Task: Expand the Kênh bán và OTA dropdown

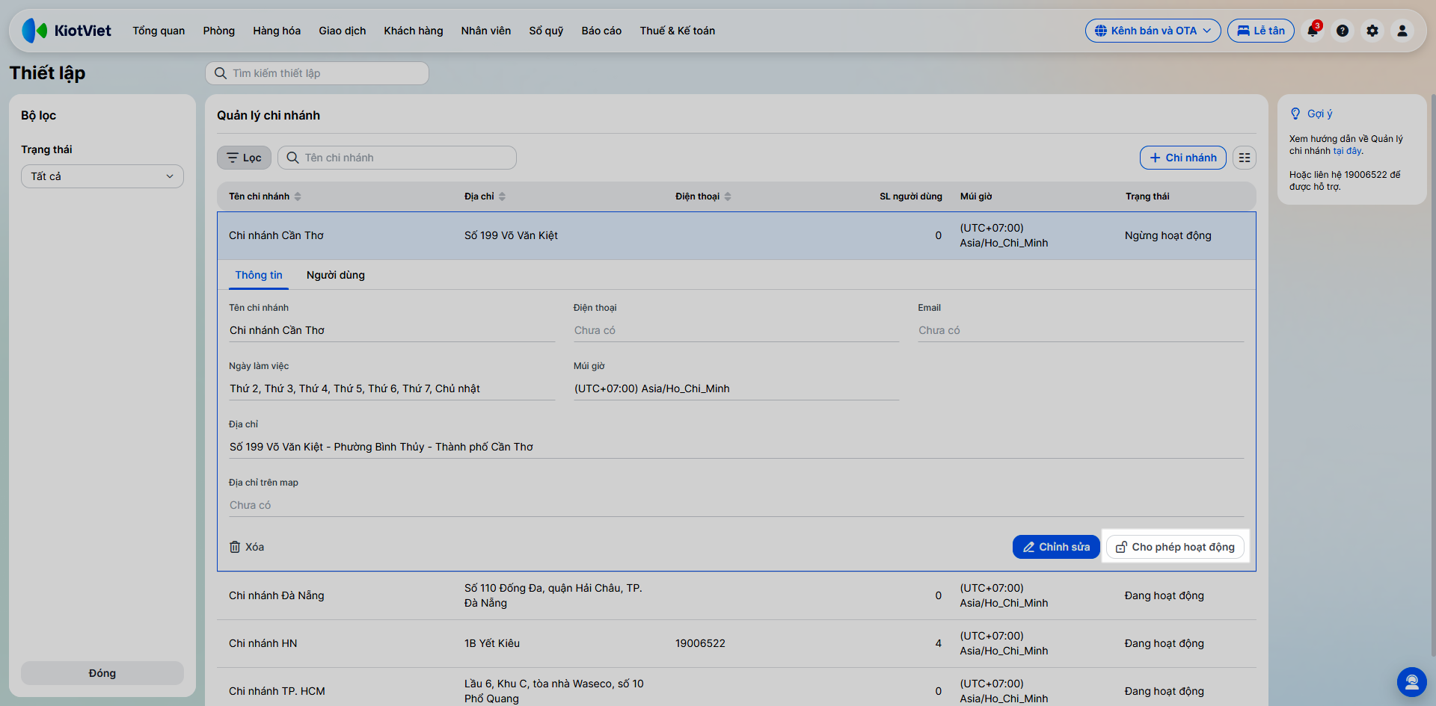Action: pos(1153,31)
